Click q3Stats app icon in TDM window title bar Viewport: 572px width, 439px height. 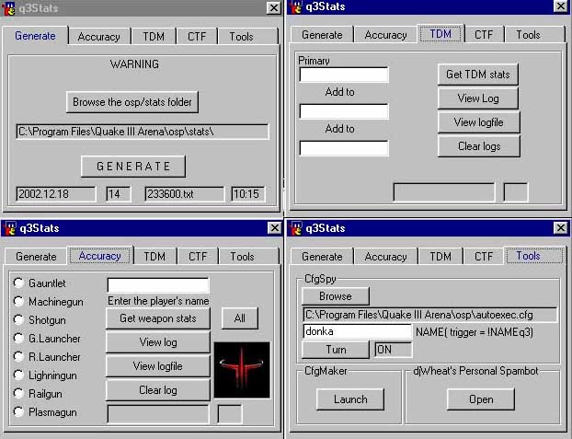pyautogui.click(x=296, y=6)
